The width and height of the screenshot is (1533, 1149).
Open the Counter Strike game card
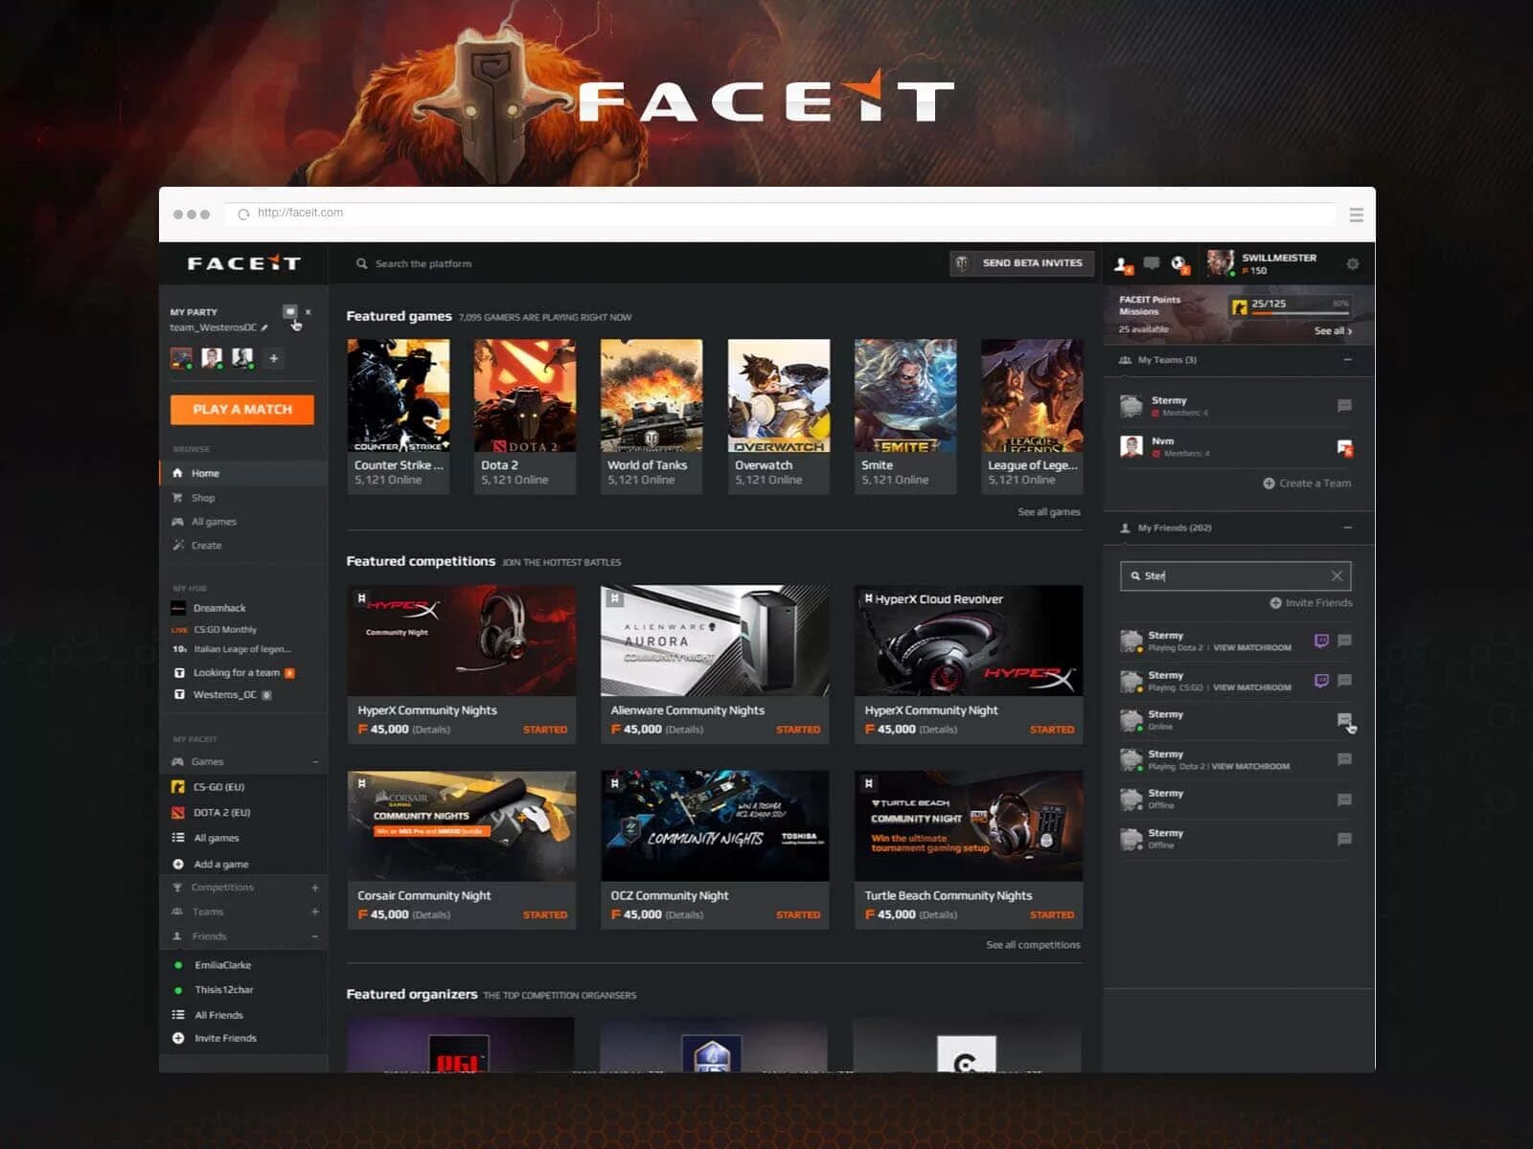(399, 417)
